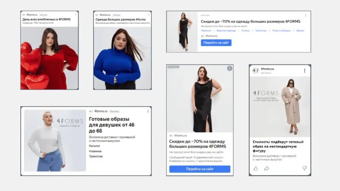Like the beige coat ad with thumbs-up
The width and height of the screenshot is (340, 191).
pyautogui.click(x=256, y=169)
